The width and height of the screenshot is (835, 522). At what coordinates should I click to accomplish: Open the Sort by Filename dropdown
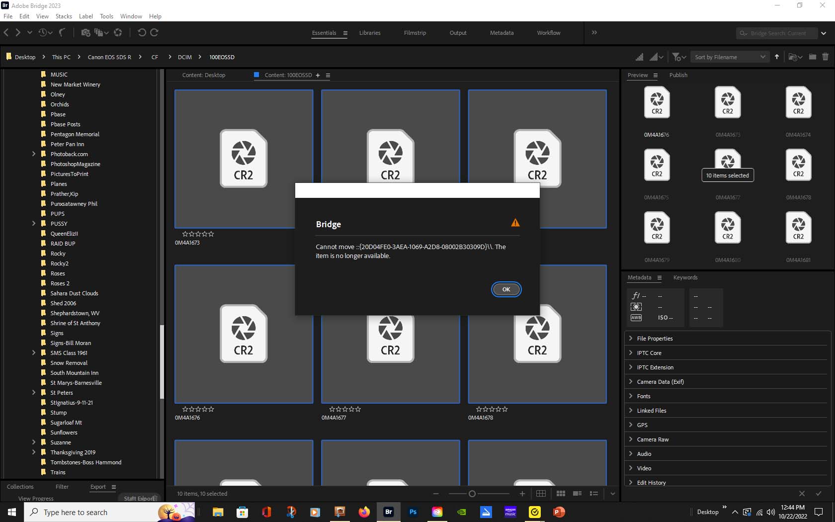click(729, 57)
